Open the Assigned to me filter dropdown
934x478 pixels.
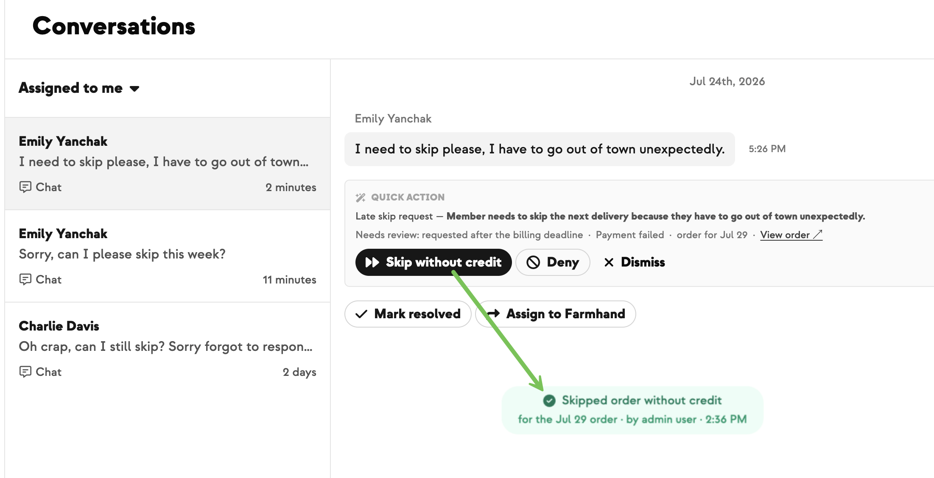[x=79, y=88]
